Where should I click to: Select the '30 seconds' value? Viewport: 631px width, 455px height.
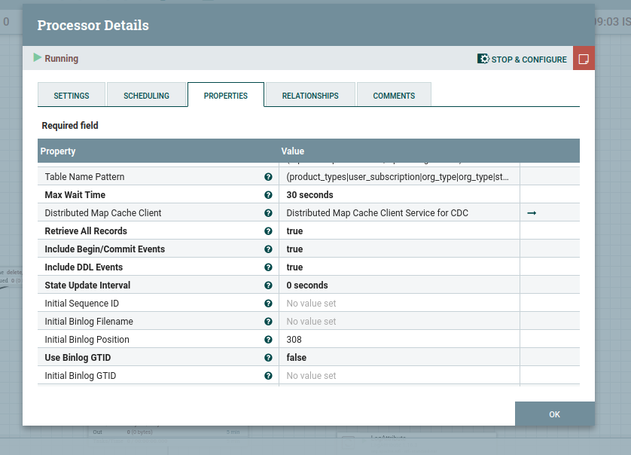310,195
